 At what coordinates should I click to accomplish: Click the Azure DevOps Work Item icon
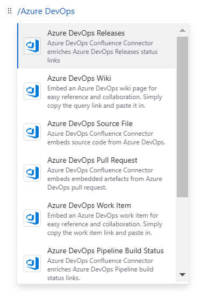(32, 218)
